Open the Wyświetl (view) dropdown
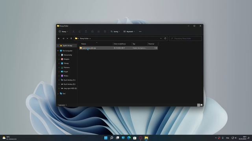 (129, 32)
